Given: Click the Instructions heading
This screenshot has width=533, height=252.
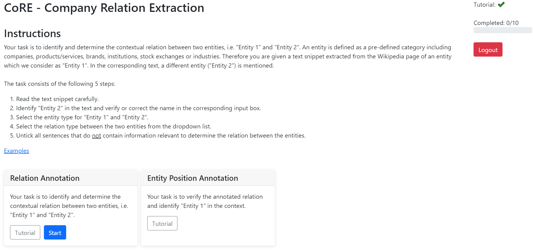Looking at the screenshot, I should [32, 33].
